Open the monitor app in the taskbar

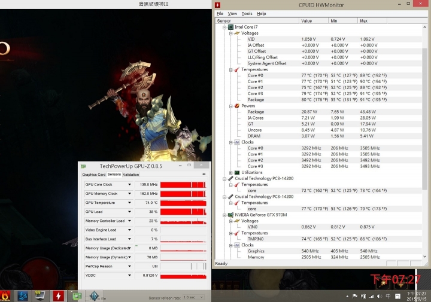[x=40, y=296]
